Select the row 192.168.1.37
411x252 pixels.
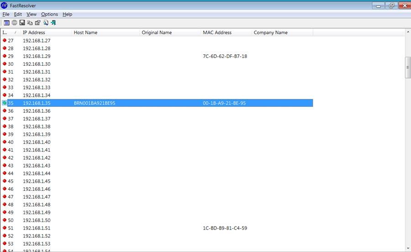tap(157, 118)
